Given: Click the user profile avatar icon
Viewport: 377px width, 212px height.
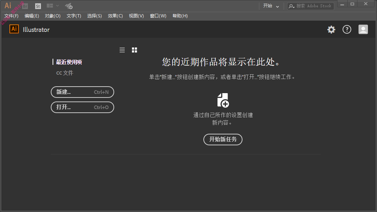Looking at the screenshot, I should pyautogui.click(x=363, y=30).
